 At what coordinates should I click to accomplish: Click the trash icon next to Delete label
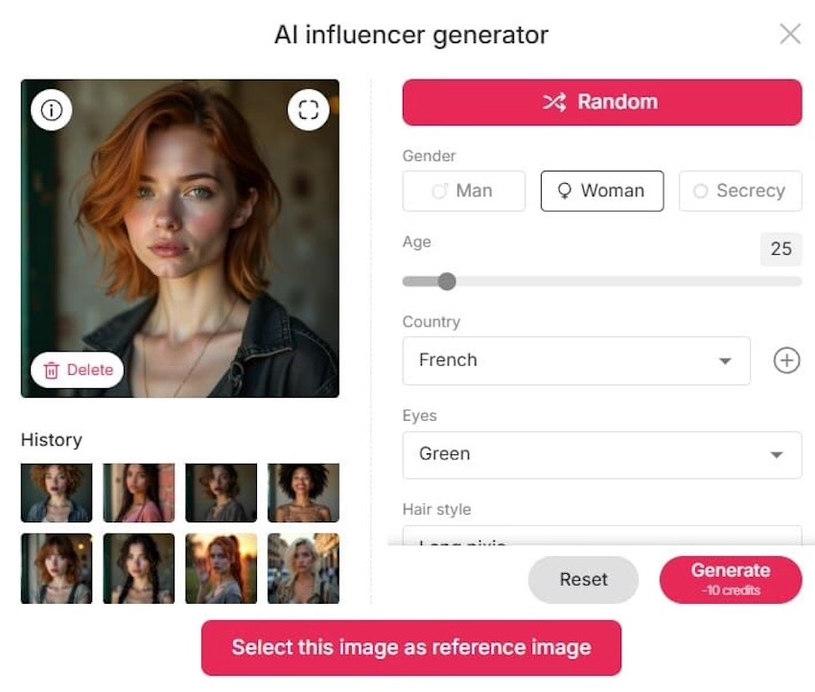pos(50,370)
